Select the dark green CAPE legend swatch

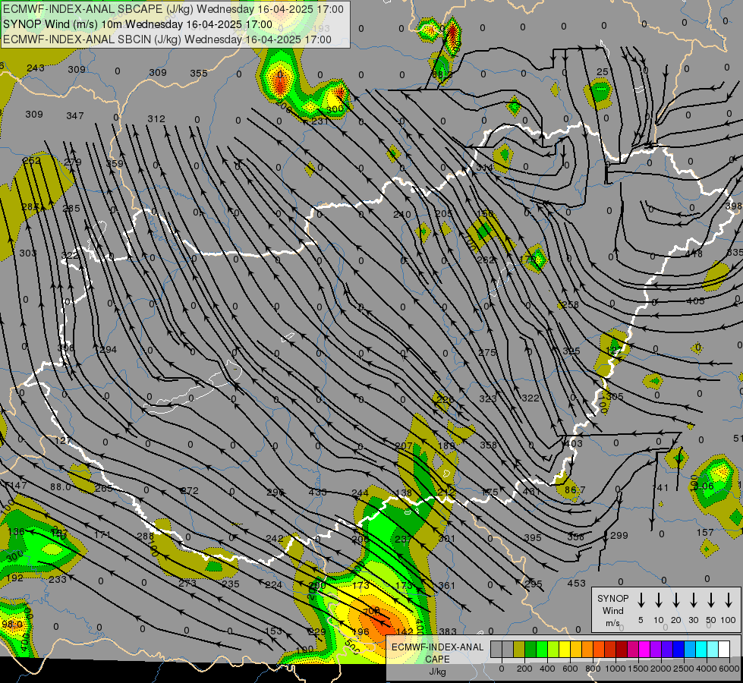530,649
